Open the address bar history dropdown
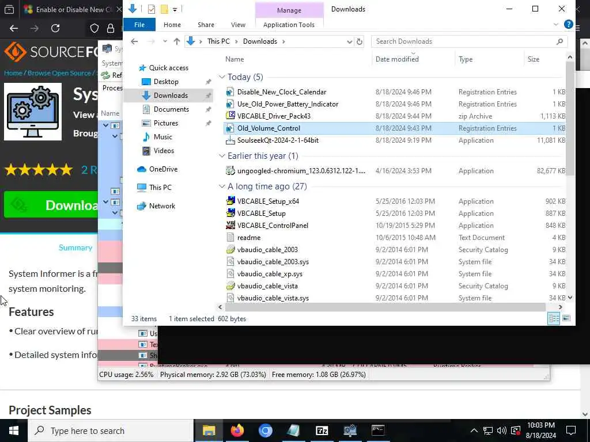This screenshot has height=442, width=590. coord(349,41)
